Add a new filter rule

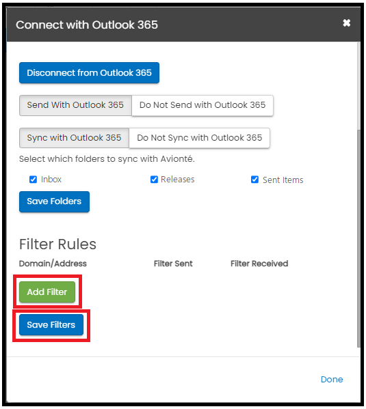click(x=47, y=292)
